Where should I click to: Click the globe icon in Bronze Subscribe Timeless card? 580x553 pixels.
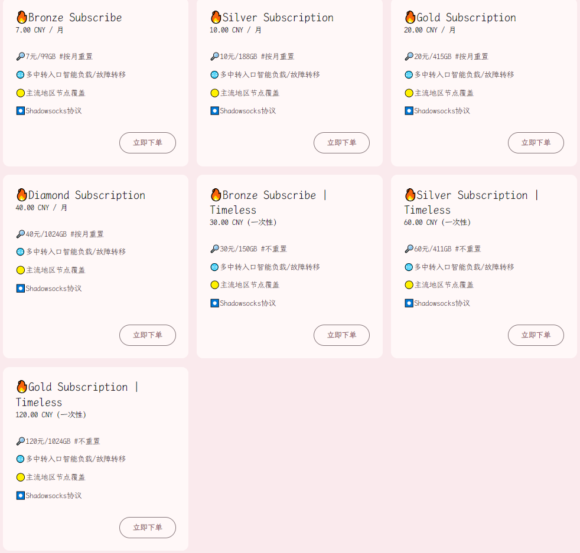coord(214,267)
